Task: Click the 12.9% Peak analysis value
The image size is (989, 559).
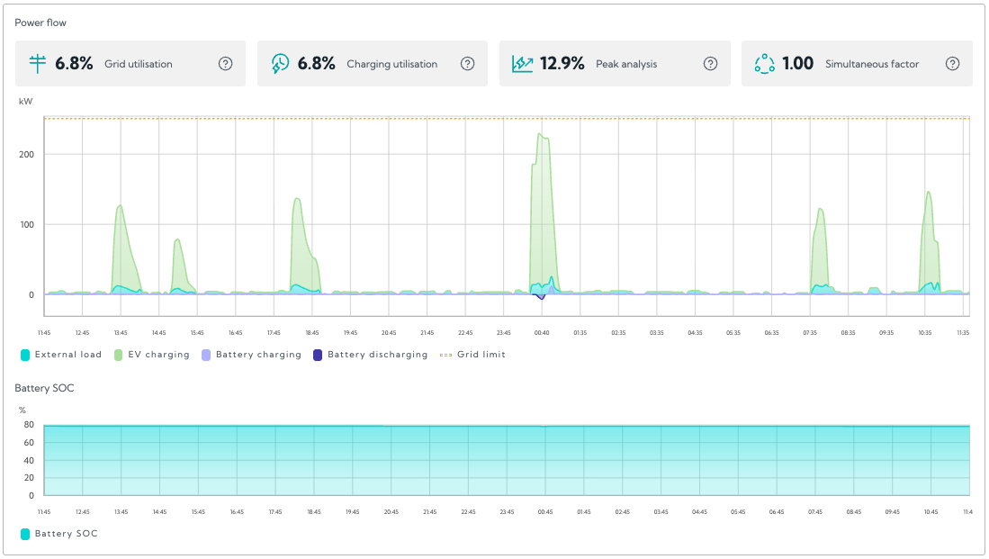Action: [562, 64]
